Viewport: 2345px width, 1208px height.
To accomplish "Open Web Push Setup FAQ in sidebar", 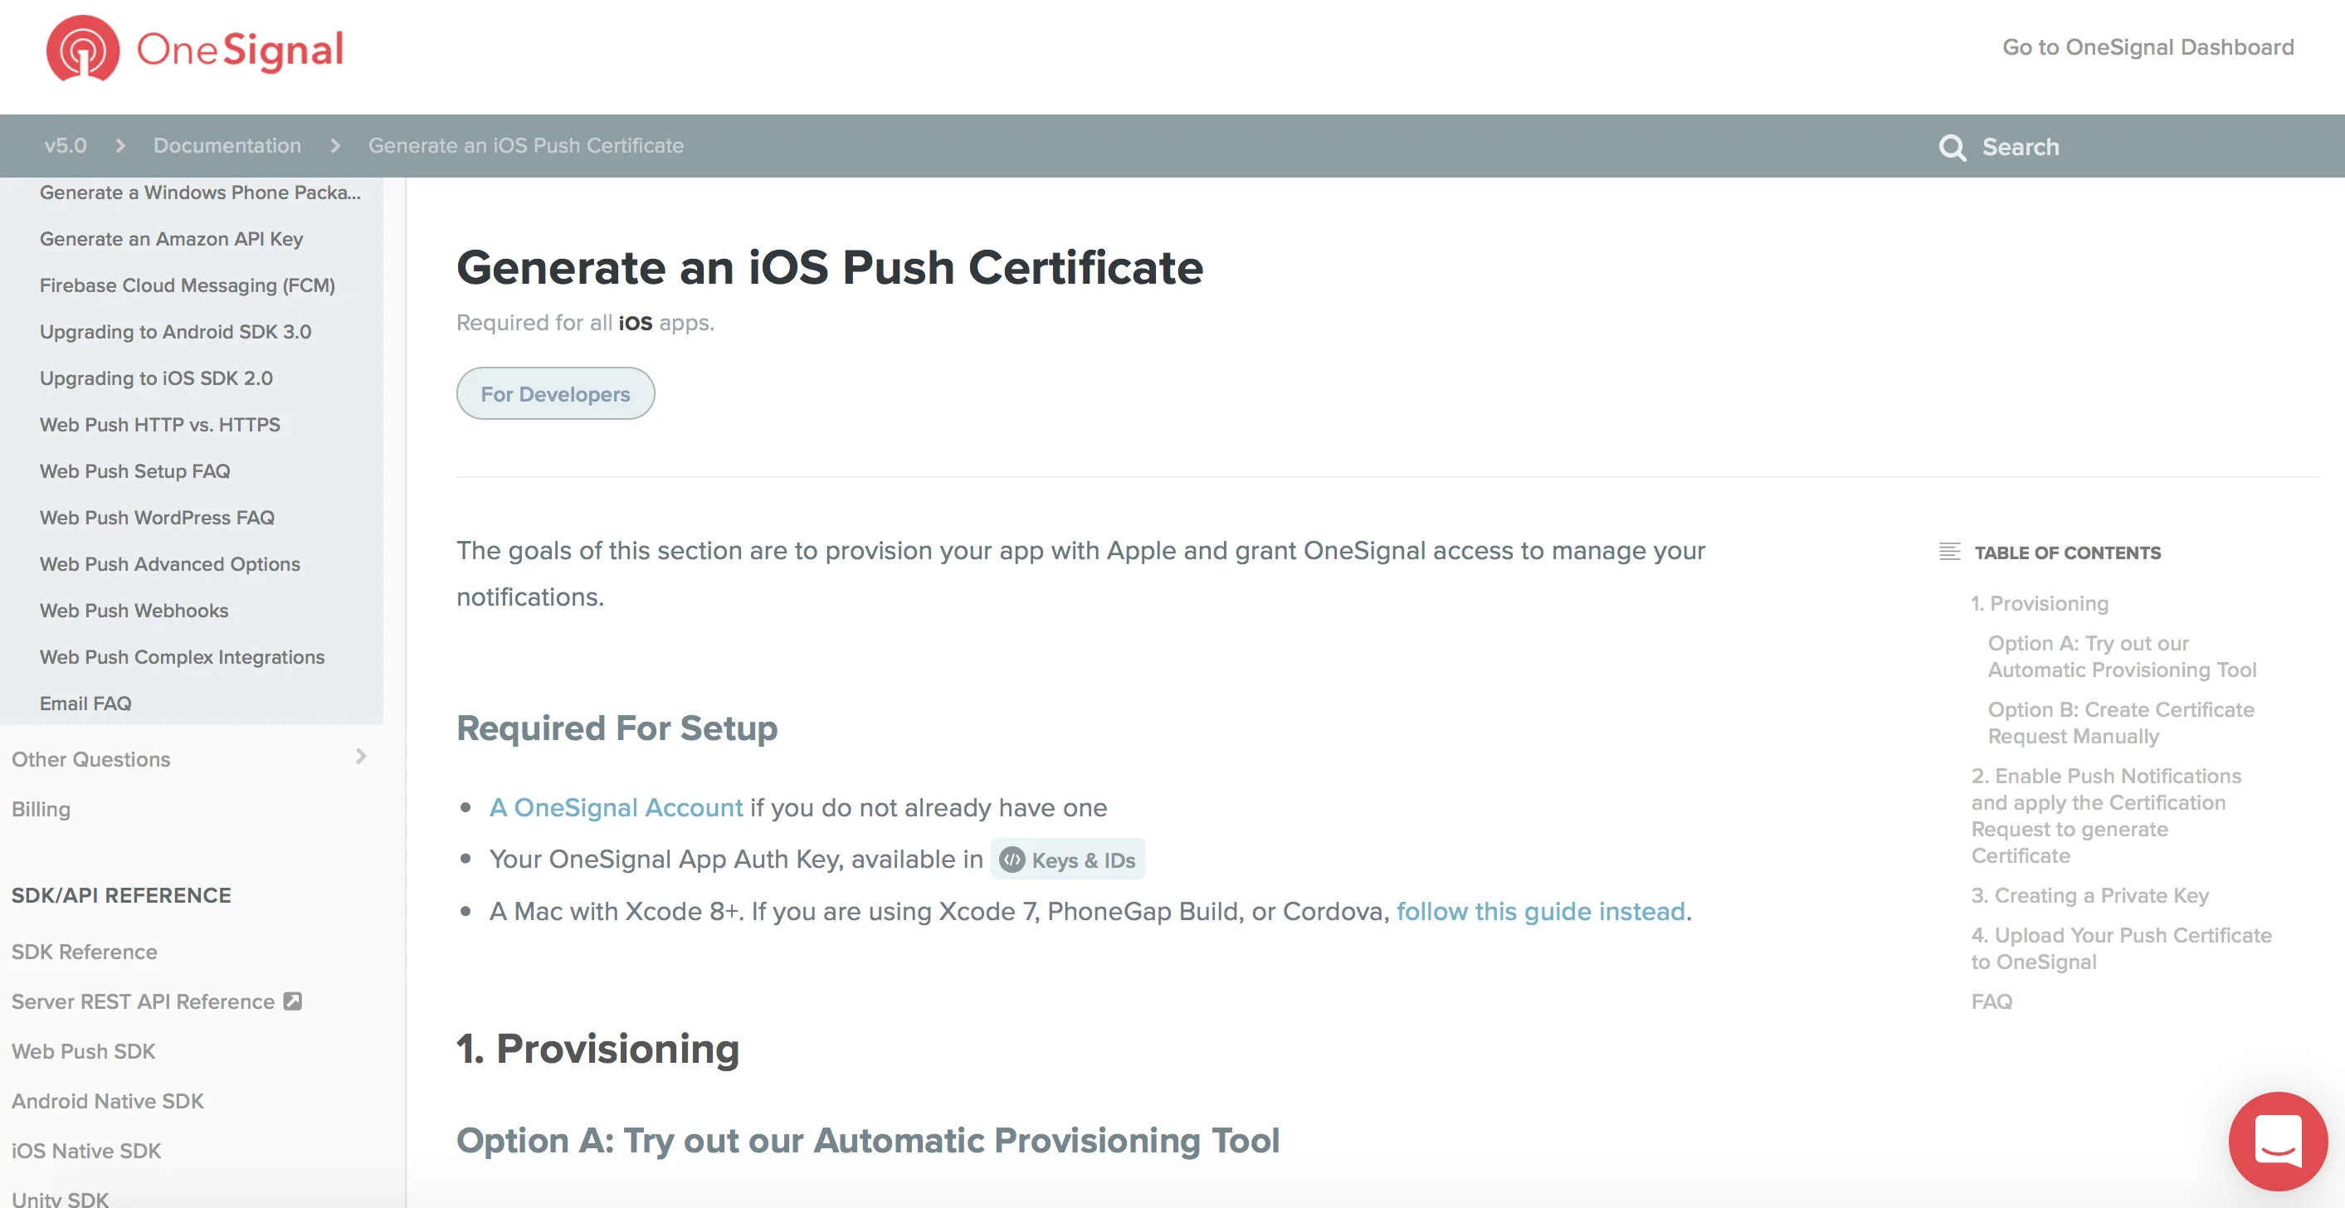I will pyautogui.click(x=134, y=470).
